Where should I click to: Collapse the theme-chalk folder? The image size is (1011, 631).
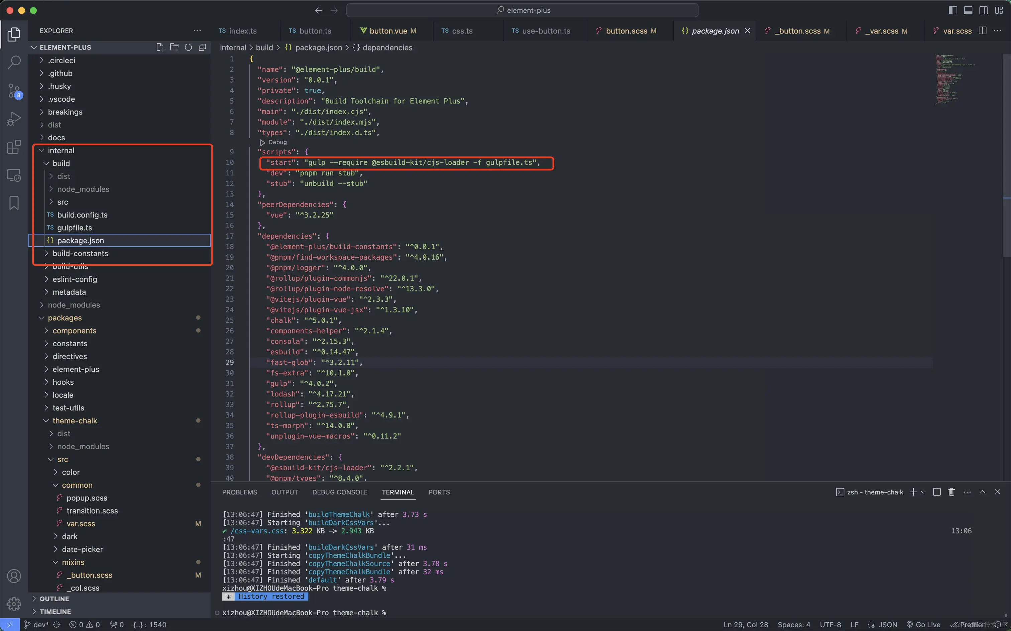click(x=75, y=421)
